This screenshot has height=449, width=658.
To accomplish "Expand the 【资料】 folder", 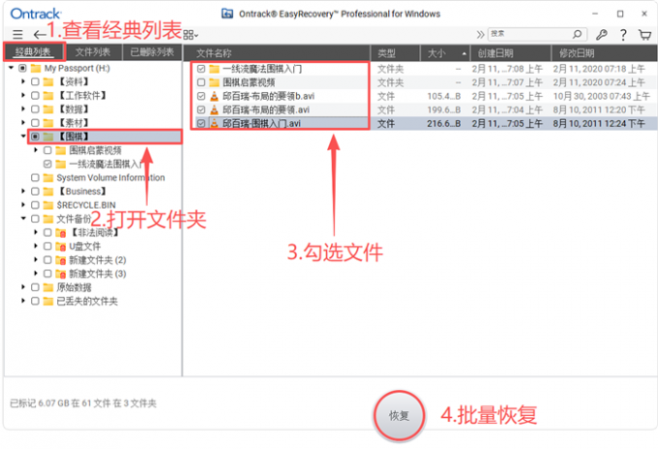I will click(23, 81).
